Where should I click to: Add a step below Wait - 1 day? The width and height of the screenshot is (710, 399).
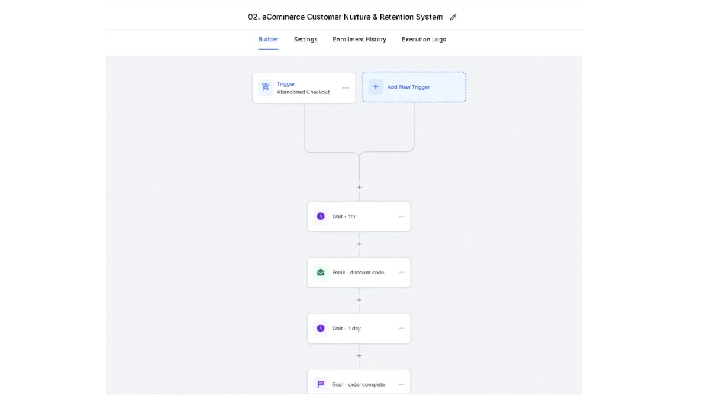359,356
